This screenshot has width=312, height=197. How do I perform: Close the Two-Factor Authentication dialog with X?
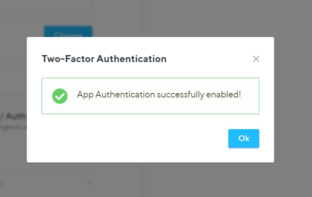[x=256, y=59]
